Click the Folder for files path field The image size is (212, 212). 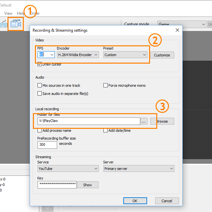click(89, 121)
